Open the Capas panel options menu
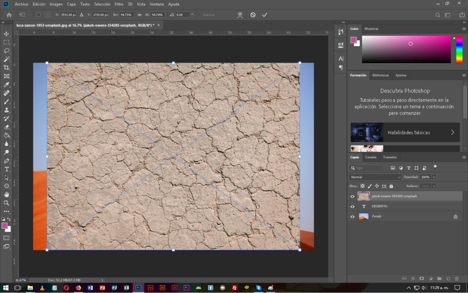Screen dimensions: 468x293 coord(464,157)
